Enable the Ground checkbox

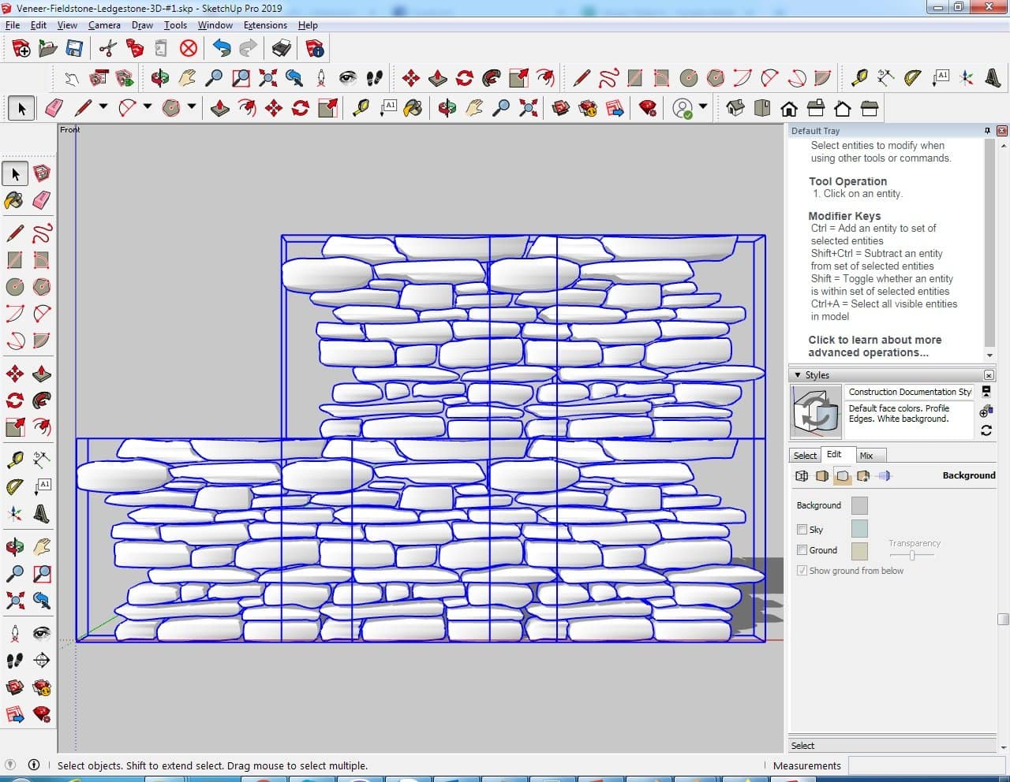[x=802, y=550]
